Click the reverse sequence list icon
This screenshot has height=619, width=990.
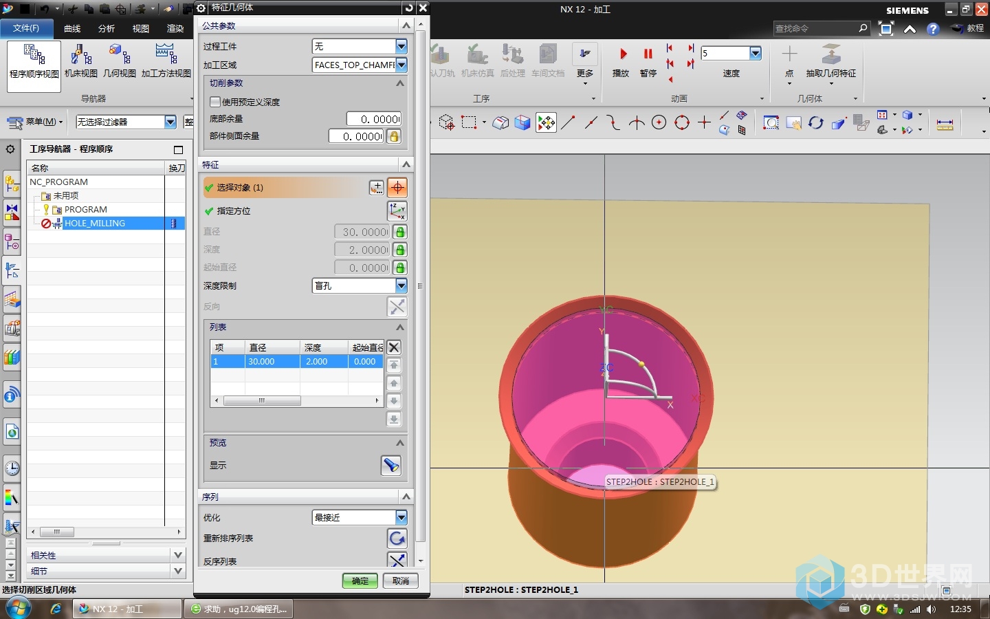[x=397, y=561]
